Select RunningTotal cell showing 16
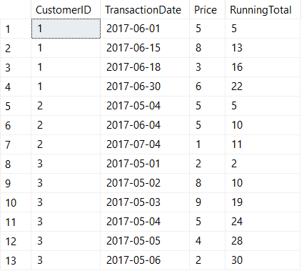Viewport: 304px width, 276px height. pos(263,67)
